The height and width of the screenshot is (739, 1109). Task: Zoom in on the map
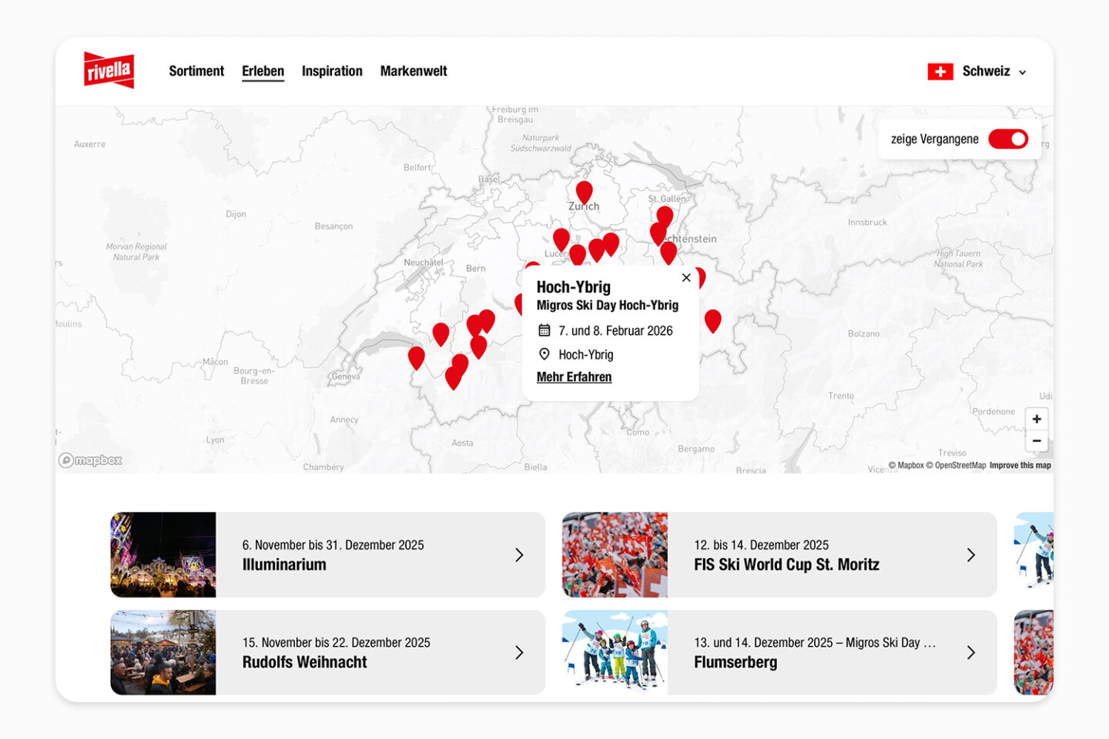(1037, 419)
